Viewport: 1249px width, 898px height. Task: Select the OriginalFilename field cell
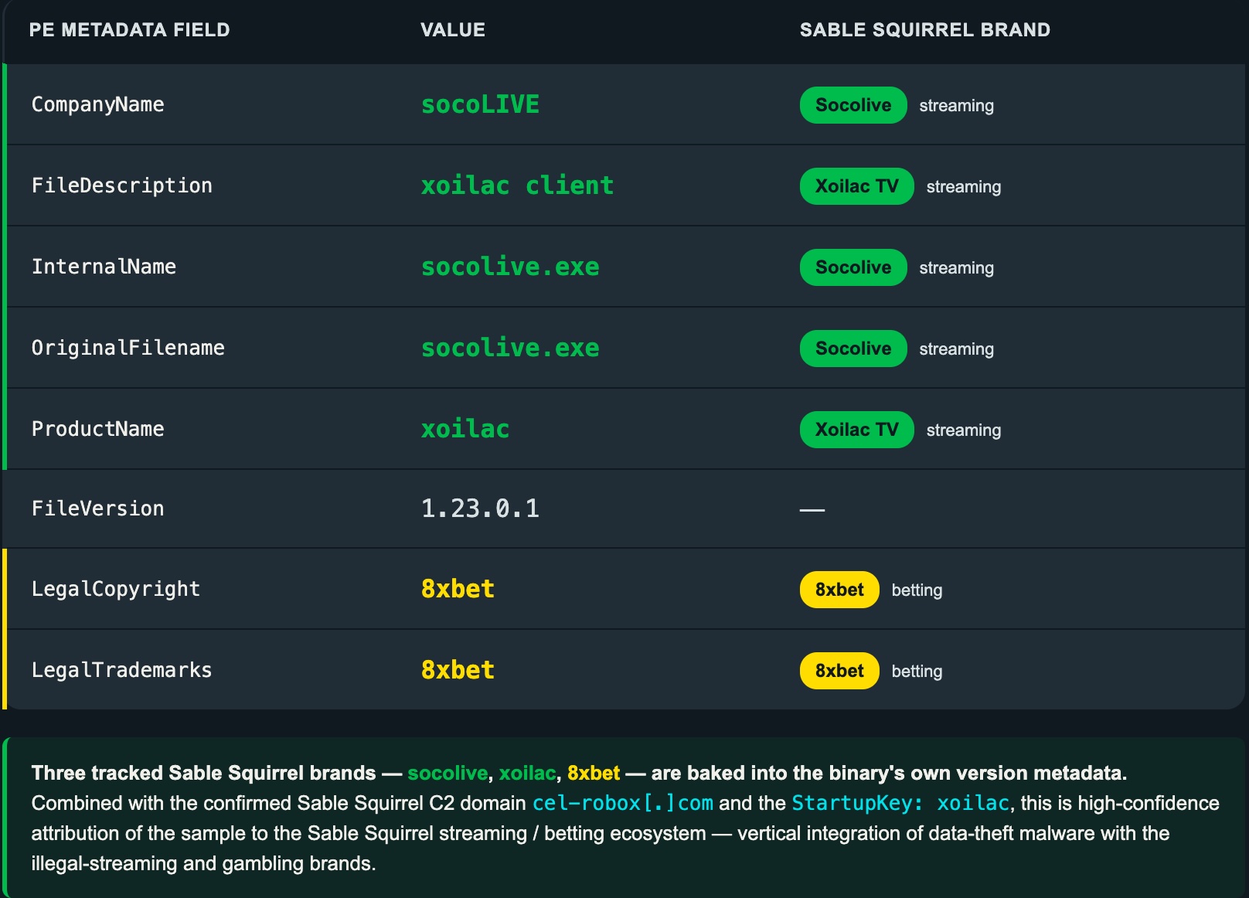coord(128,348)
